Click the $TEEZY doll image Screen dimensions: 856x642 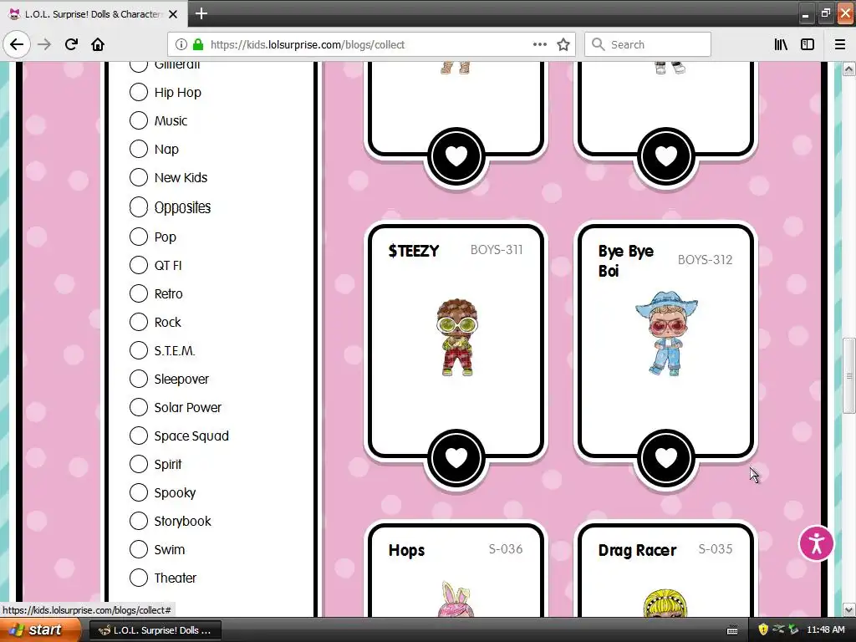pos(457,337)
